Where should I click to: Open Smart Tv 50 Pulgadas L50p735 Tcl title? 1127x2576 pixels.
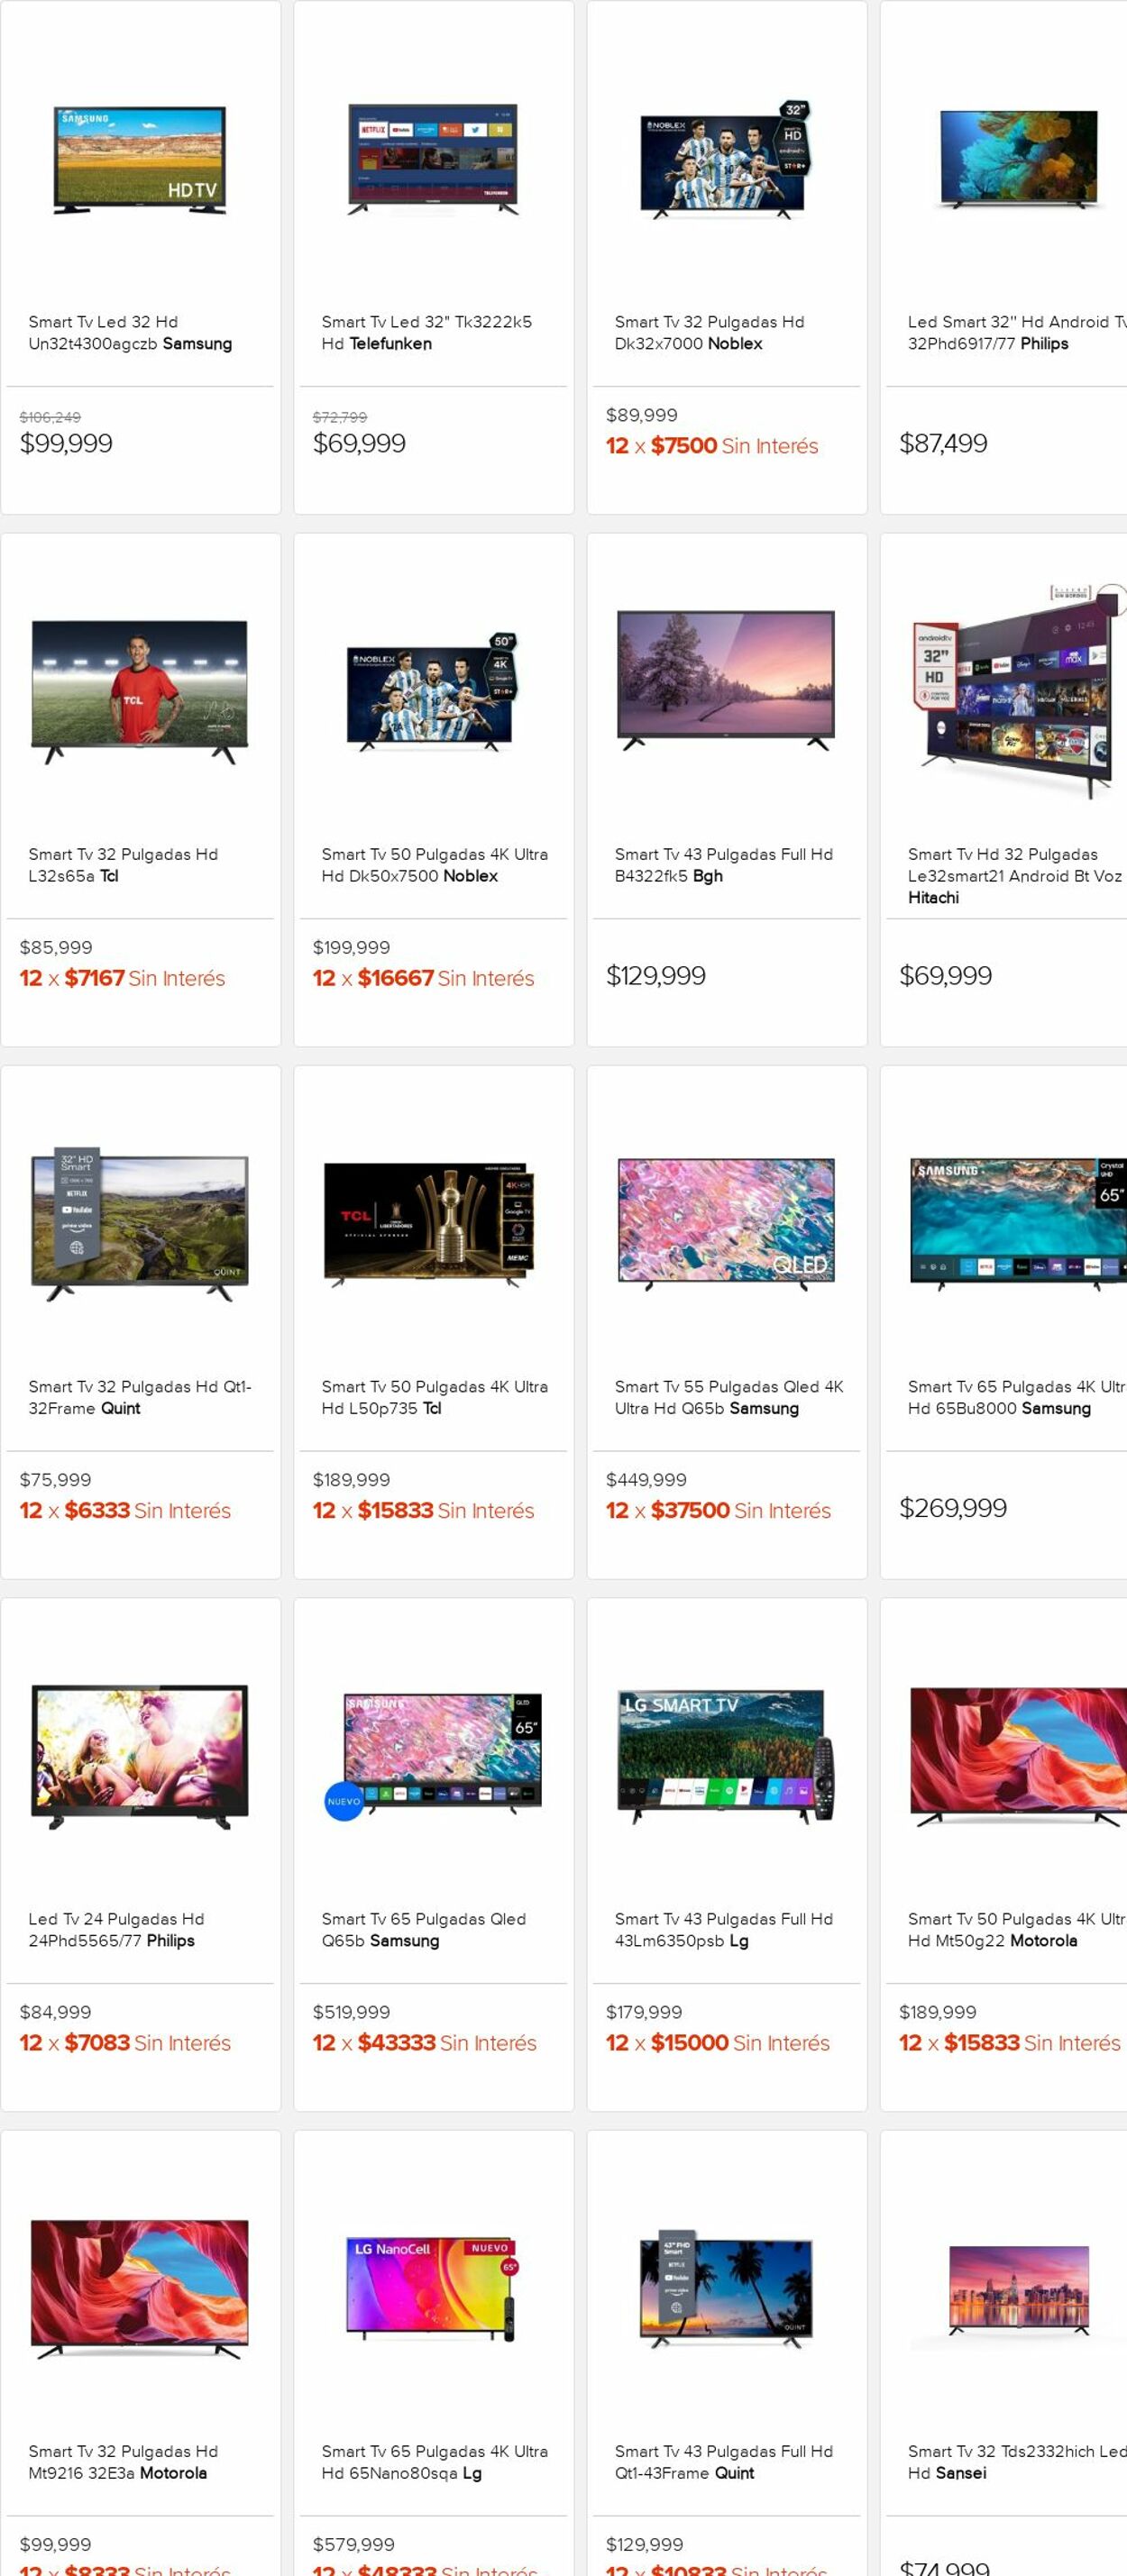[x=435, y=1397]
